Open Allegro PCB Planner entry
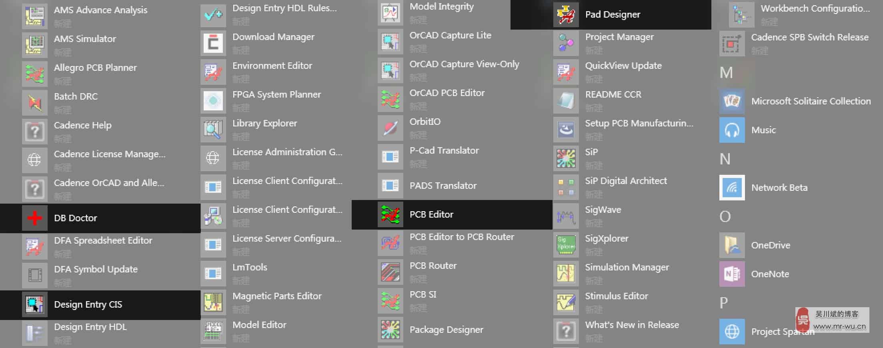The width and height of the screenshot is (883, 348). click(95, 68)
